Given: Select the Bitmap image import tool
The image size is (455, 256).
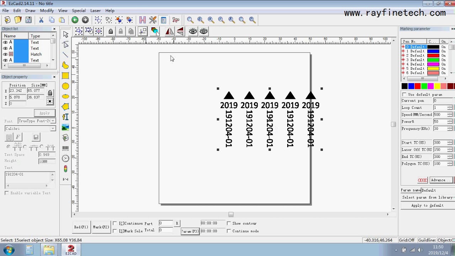Looking at the screenshot, I should pyautogui.click(x=65, y=127).
